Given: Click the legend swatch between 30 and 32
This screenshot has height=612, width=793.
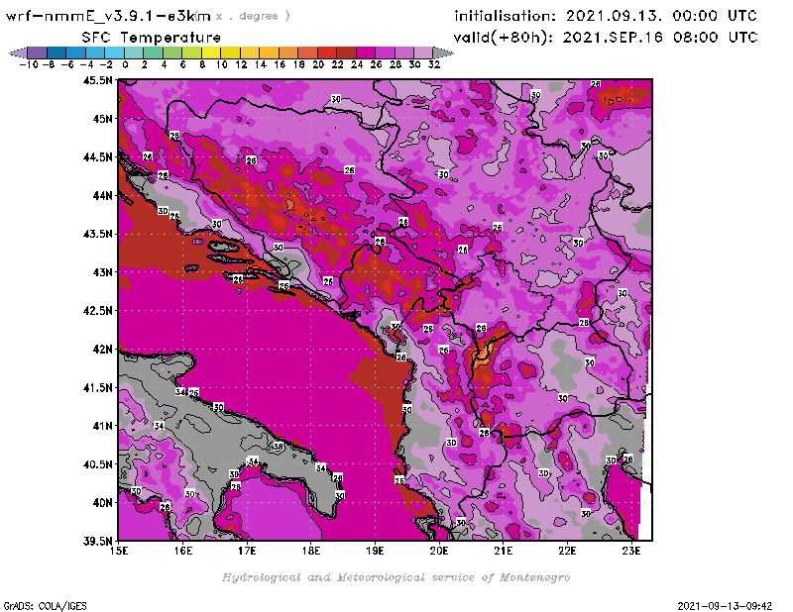Looking at the screenshot, I should (x=423, y=52).
